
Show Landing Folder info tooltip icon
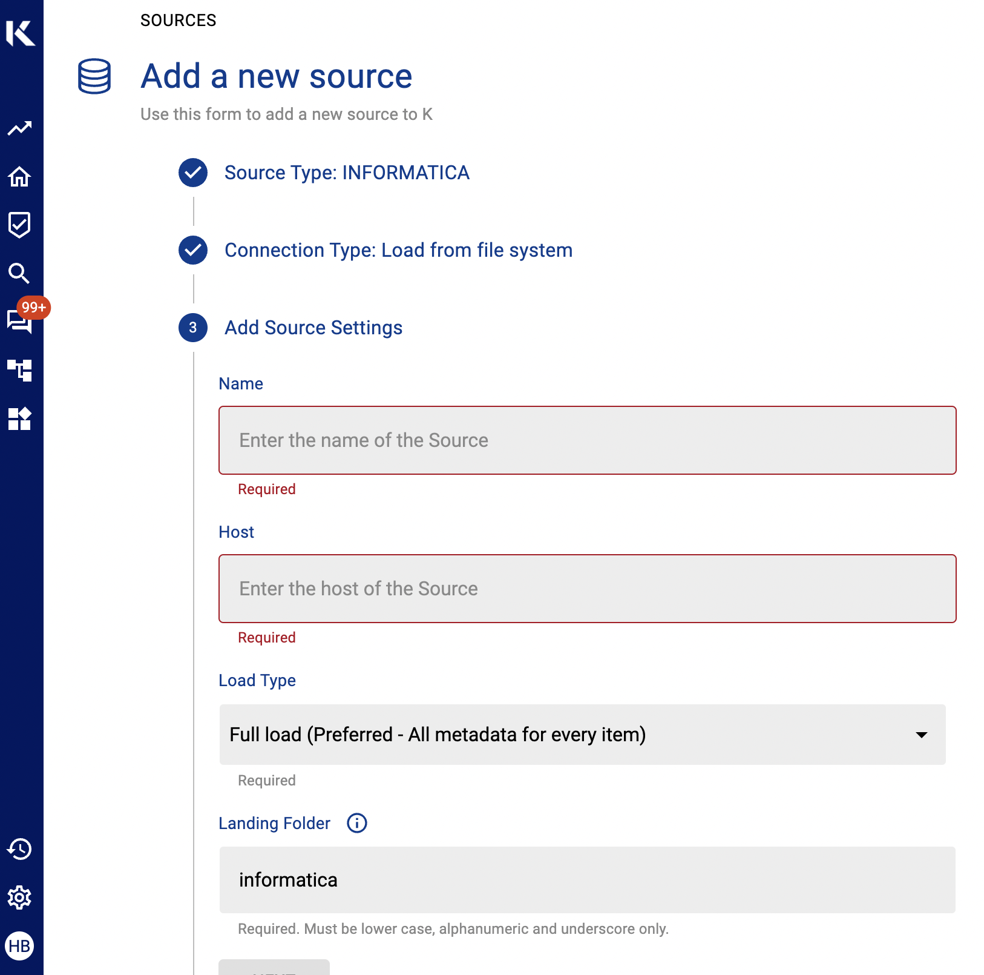tap(356, 824)
